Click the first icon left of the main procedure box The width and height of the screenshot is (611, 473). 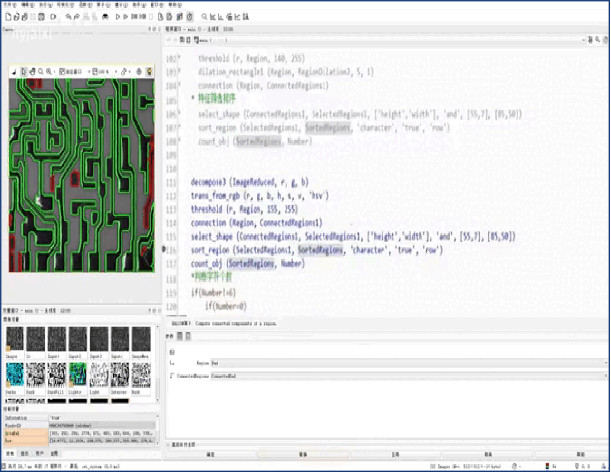click(x=181, y=40)
